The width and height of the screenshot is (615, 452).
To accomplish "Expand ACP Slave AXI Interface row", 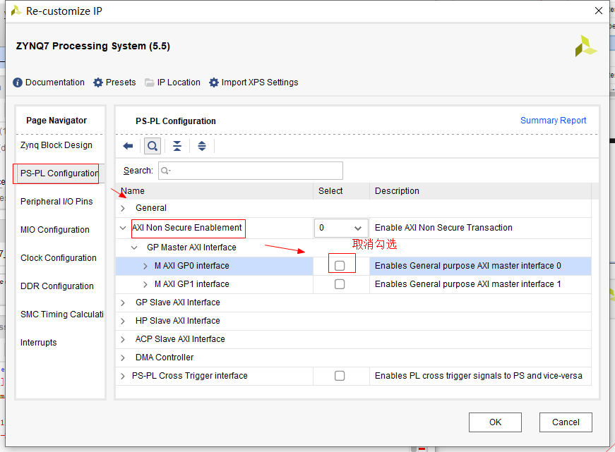I will (x=123, y=339).
